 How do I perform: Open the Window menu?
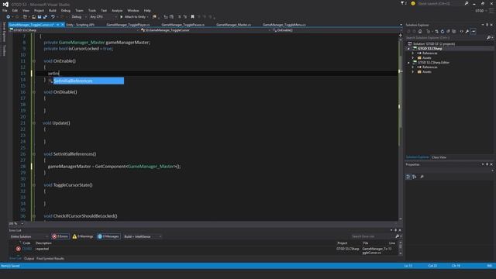(x=133, y=10)
